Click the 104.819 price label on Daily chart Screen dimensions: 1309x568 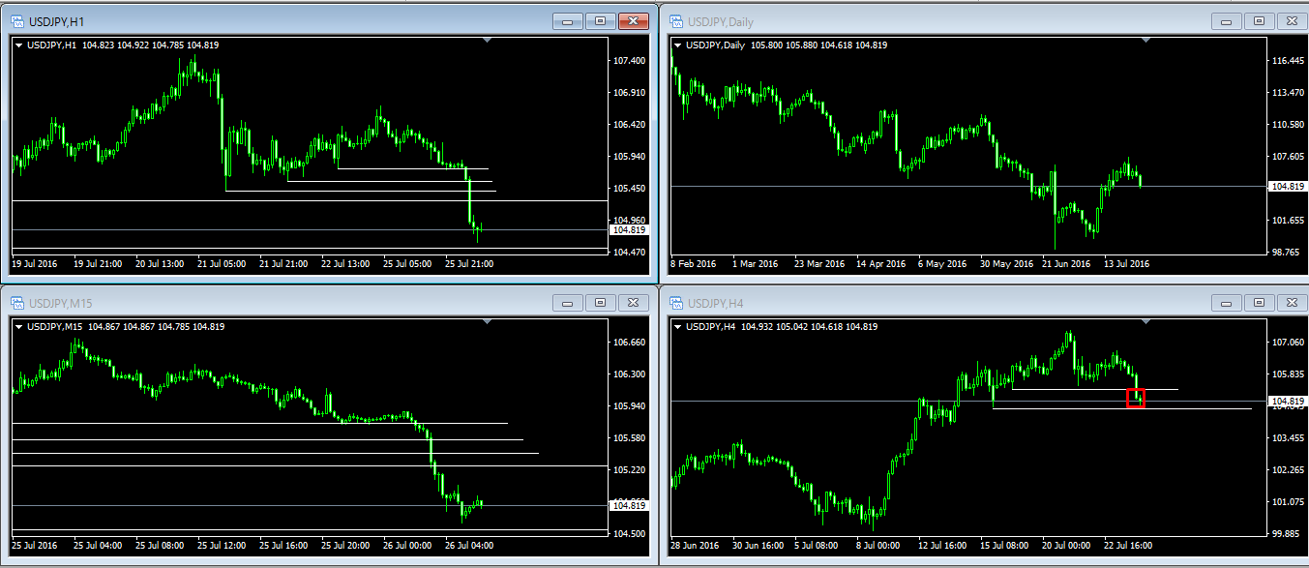[x=1288, y=186]
